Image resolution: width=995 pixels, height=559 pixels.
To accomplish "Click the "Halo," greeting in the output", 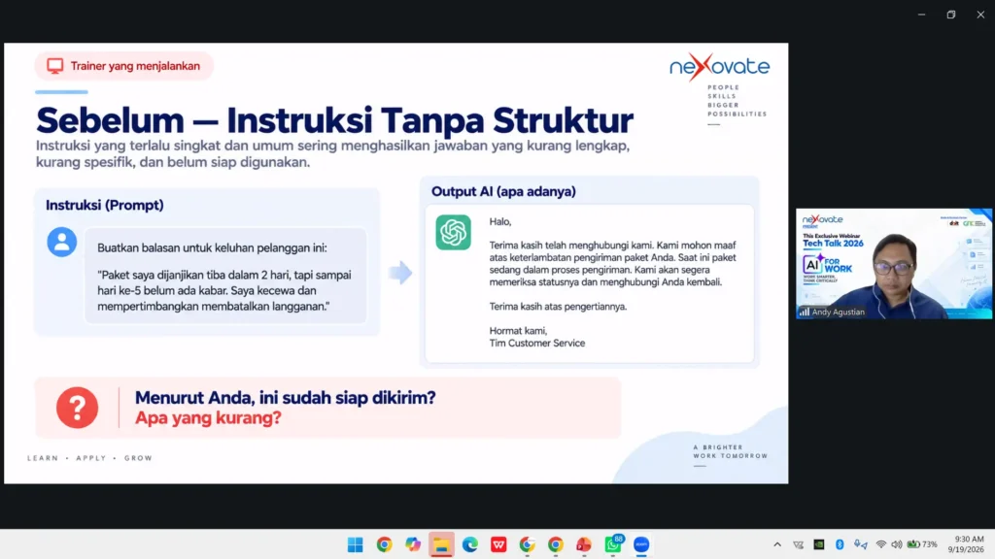I will (500, 221).
